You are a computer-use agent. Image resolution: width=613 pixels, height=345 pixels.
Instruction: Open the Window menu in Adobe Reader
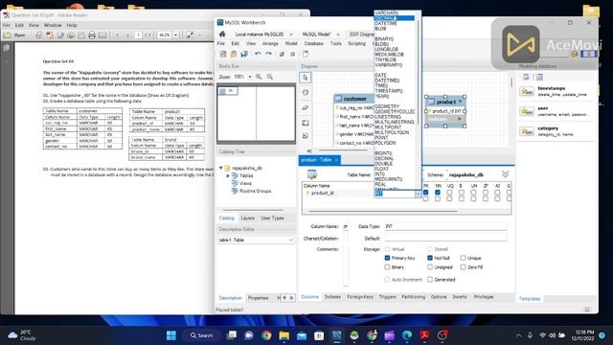pyautogui.click(x=53, y=25)
